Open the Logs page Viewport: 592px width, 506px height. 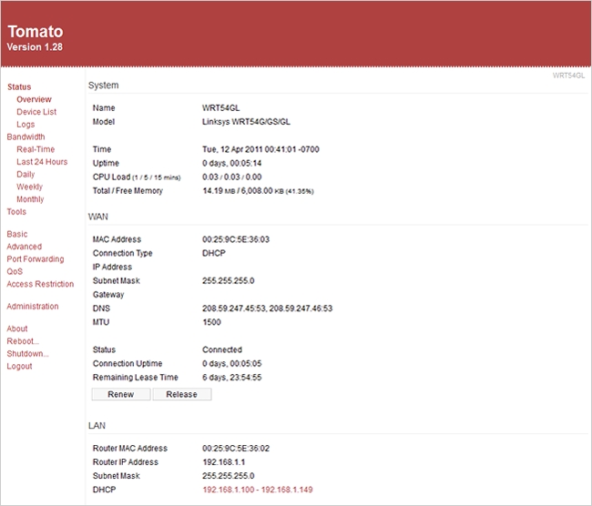[26, 124]
